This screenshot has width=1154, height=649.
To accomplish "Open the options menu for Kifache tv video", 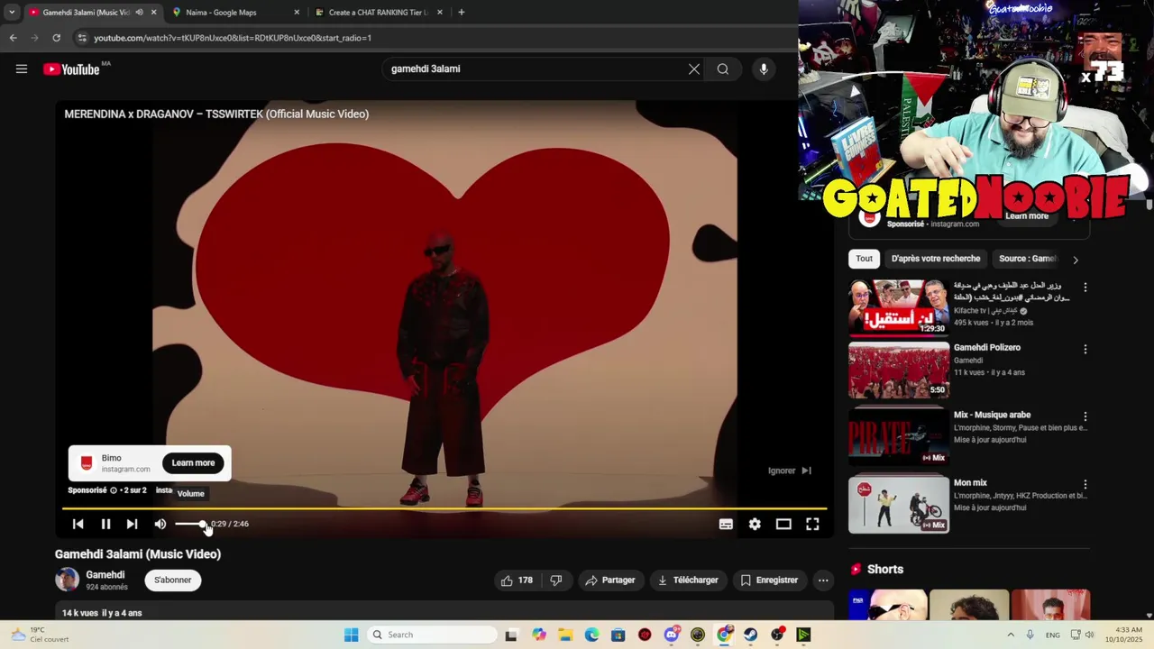I will [x=1085, y=288].
